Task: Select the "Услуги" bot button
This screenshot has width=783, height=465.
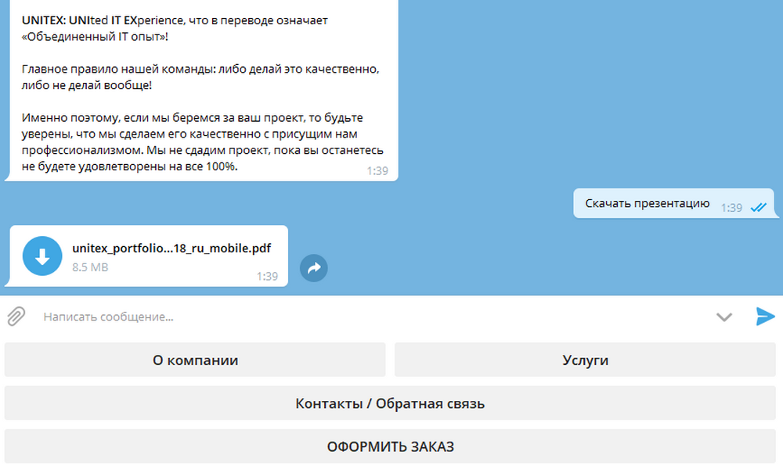Action: click(585, 360)
